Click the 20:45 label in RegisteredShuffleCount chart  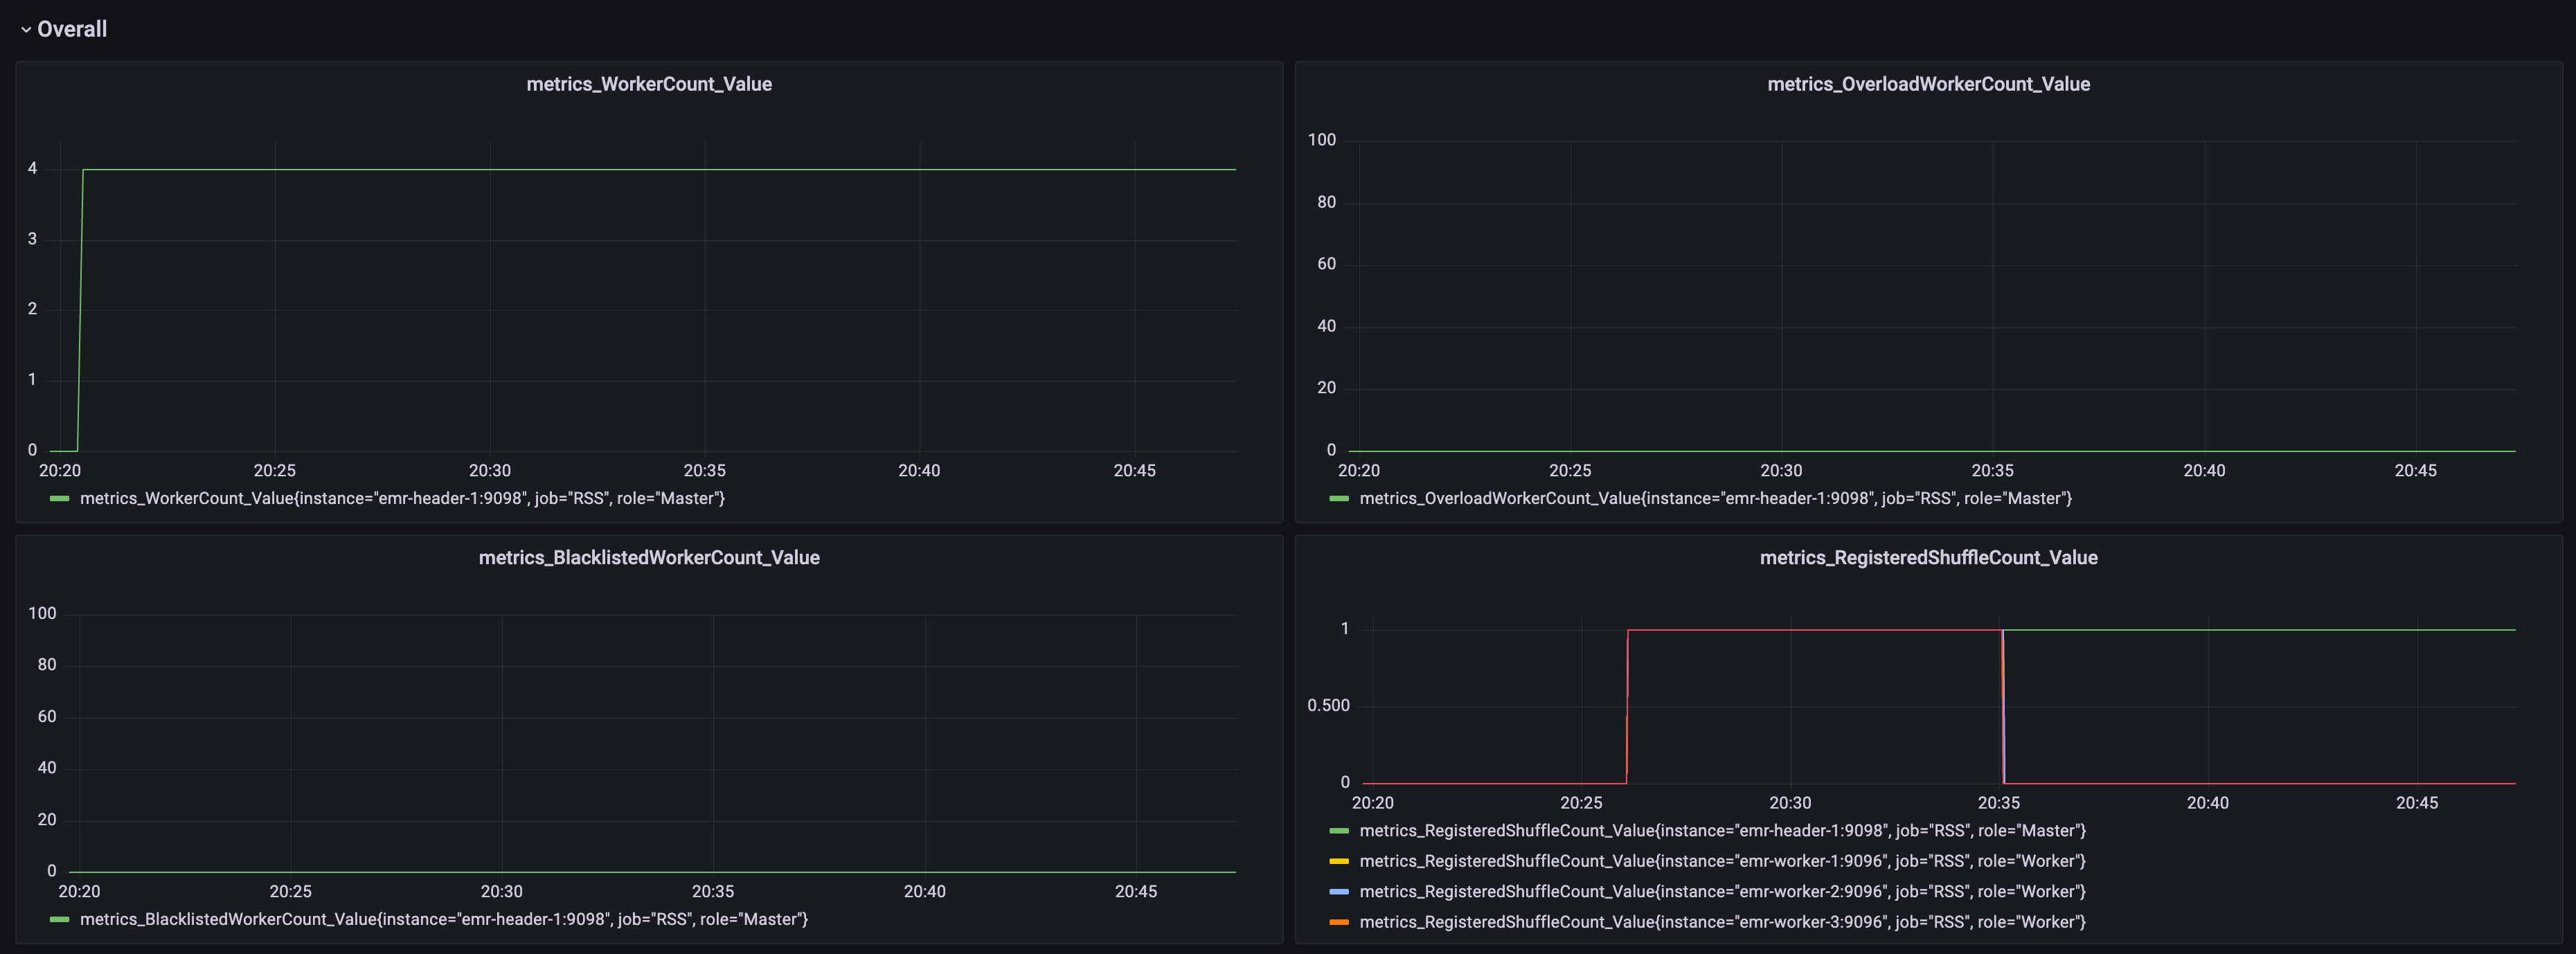click(x=2416, y=803)
